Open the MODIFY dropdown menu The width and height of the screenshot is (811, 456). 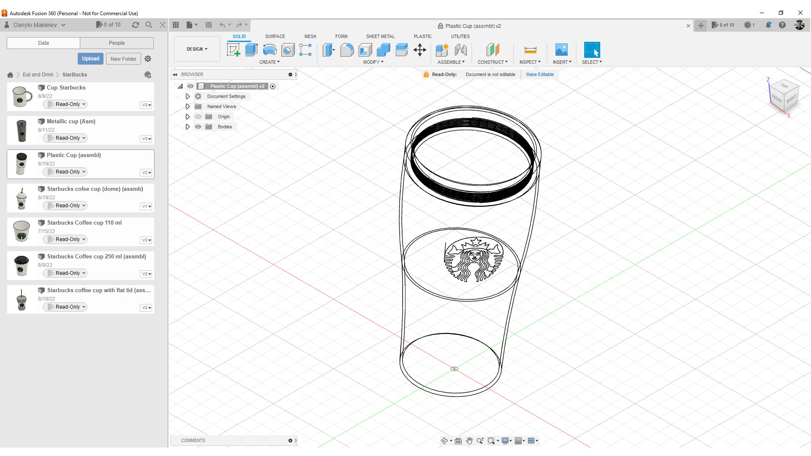point(373,62)
